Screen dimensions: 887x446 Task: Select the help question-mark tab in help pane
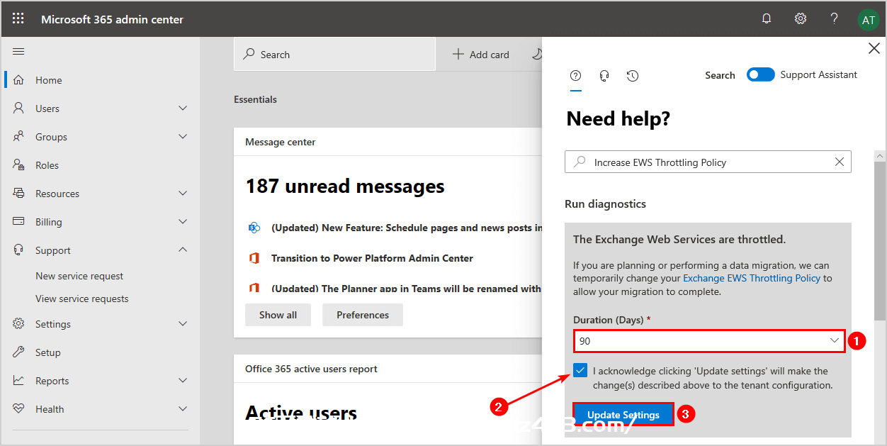576,76
